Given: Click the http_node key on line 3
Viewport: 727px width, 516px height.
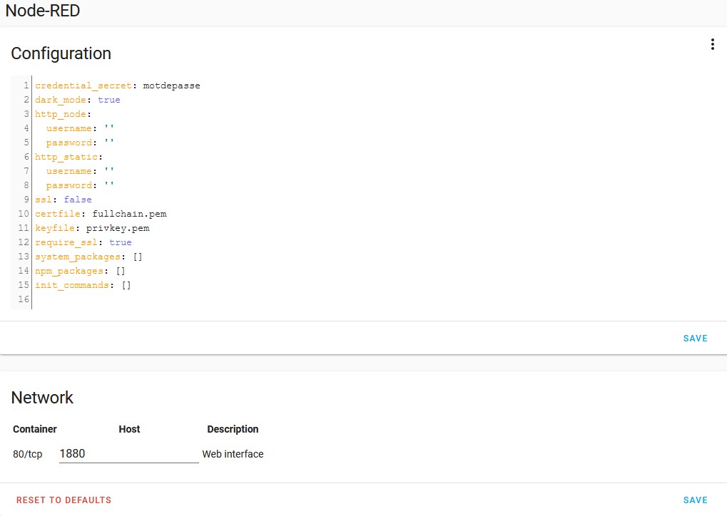Looking at the screenshot, I should (x=60, y=115).
